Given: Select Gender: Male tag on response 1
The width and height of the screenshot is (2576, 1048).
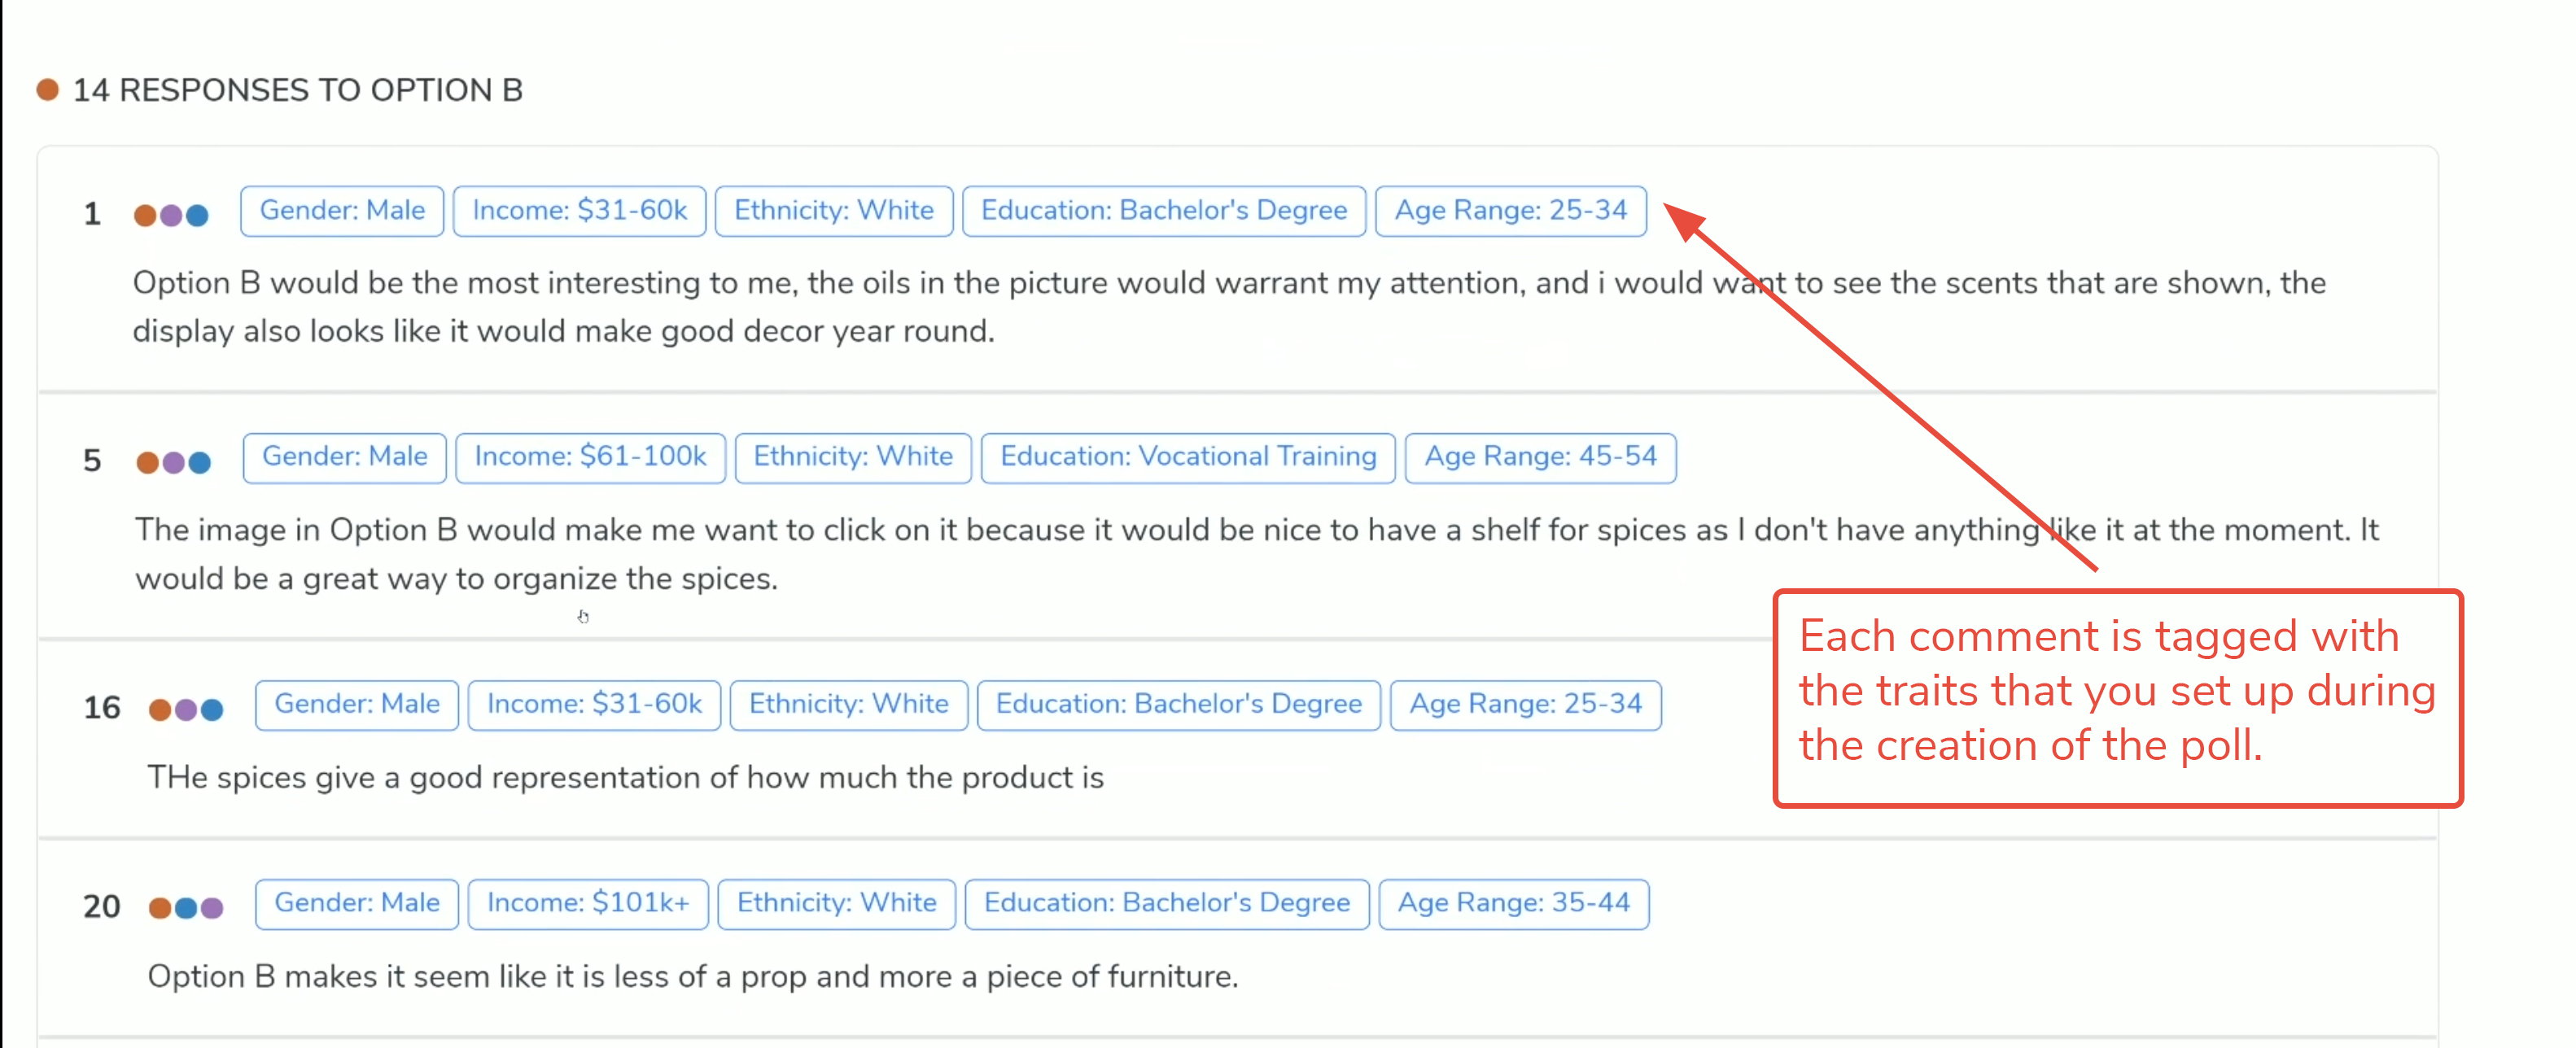Looking at the screenshot, I should (x=342, y=211).
